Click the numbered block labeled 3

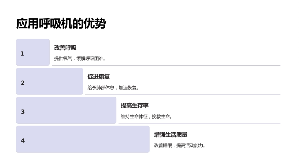[66, 110]
